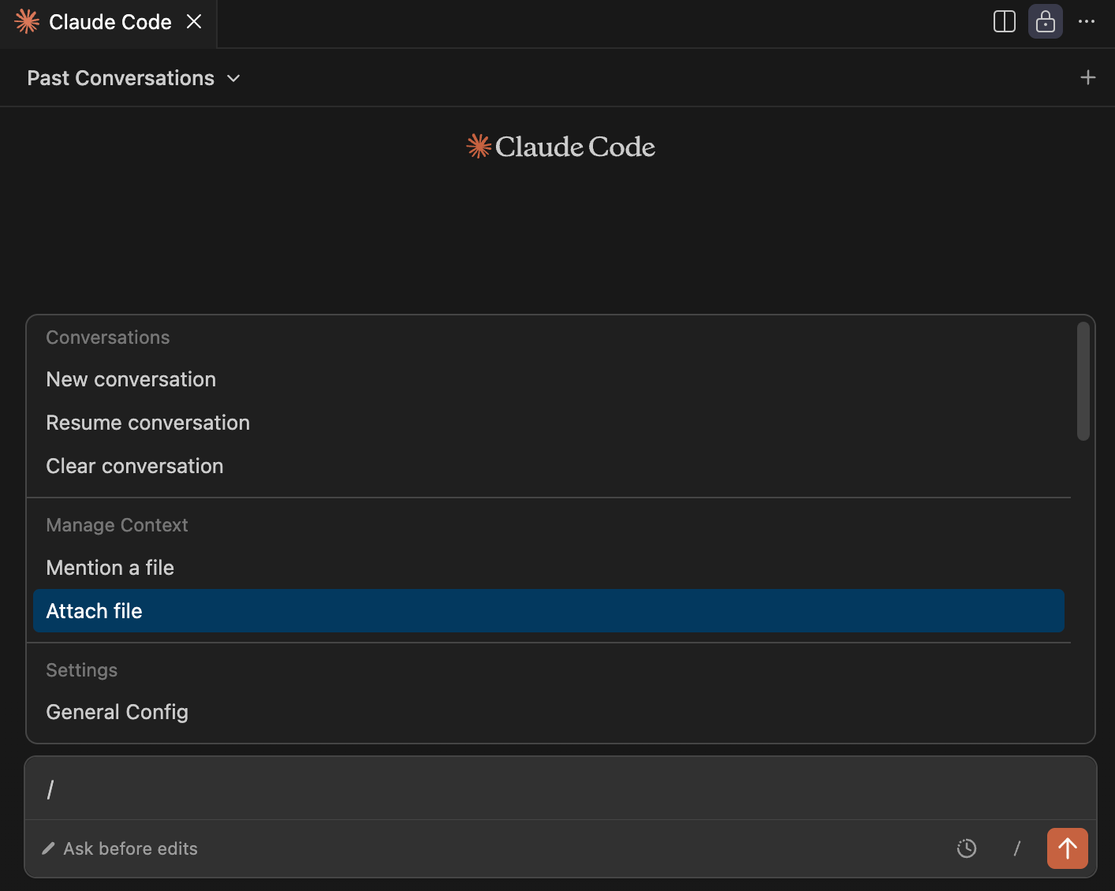Screen dimensions: 1115x891
Task: Close the Claude Code tab
Action: click(x=194, y=21)
